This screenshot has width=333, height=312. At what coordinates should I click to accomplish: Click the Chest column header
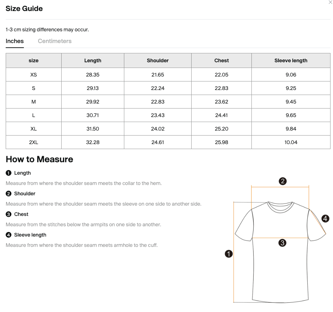point(222,60)
